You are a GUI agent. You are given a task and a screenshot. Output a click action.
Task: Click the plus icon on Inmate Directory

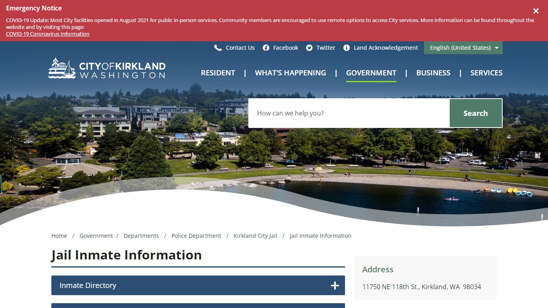pos(335,286)
